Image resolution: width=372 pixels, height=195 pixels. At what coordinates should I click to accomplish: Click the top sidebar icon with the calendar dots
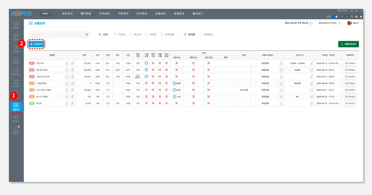tap(16, 25)
